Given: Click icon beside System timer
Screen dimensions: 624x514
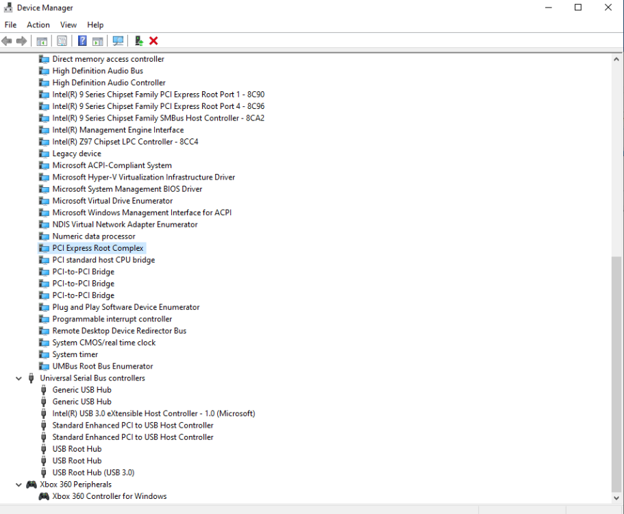Looking at the screenshot, I should pyautogui.click(x=44, y=354).
